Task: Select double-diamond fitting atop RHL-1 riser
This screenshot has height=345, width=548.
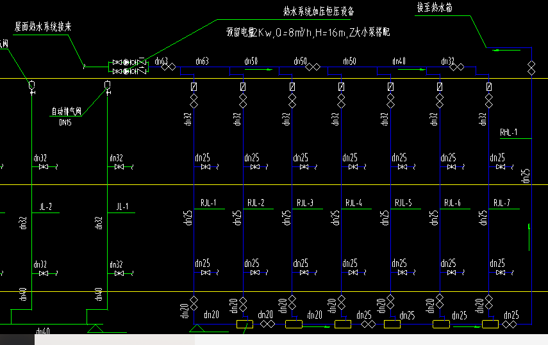Action: 531,68
